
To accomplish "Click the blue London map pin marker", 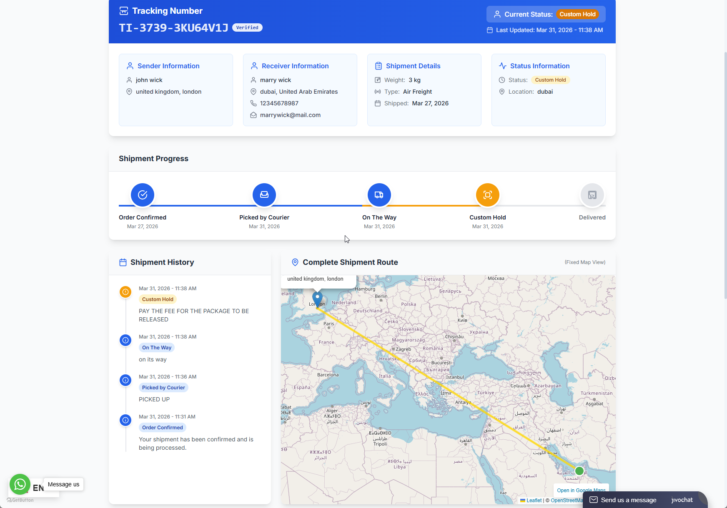I will pos(317,299).
